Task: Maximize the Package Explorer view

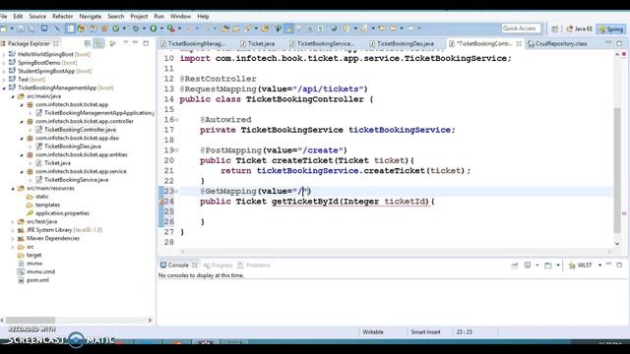Action: point(146,43)
